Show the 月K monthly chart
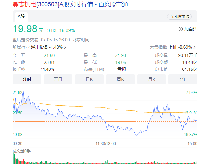The image size is (212, 167). pyautogui.click(x=152, y=79)
